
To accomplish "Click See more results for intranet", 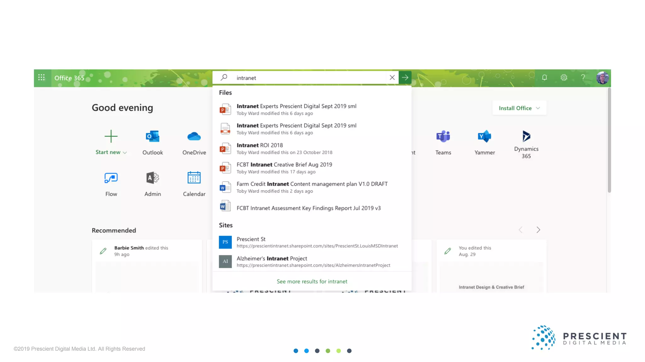I will point(312,282).
